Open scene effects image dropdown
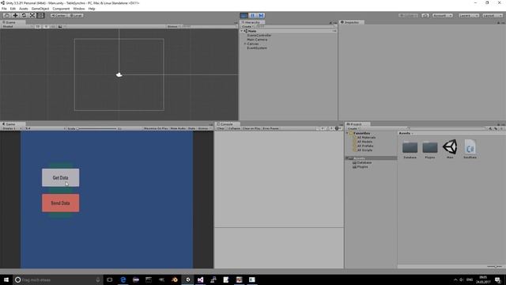The image size is (506, 285). click(x=62, y=26)
